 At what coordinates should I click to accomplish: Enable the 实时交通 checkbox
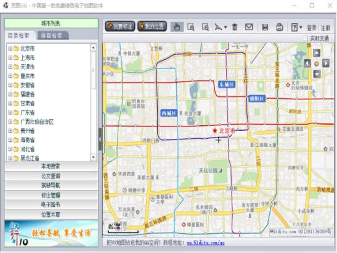click(305, 38)
